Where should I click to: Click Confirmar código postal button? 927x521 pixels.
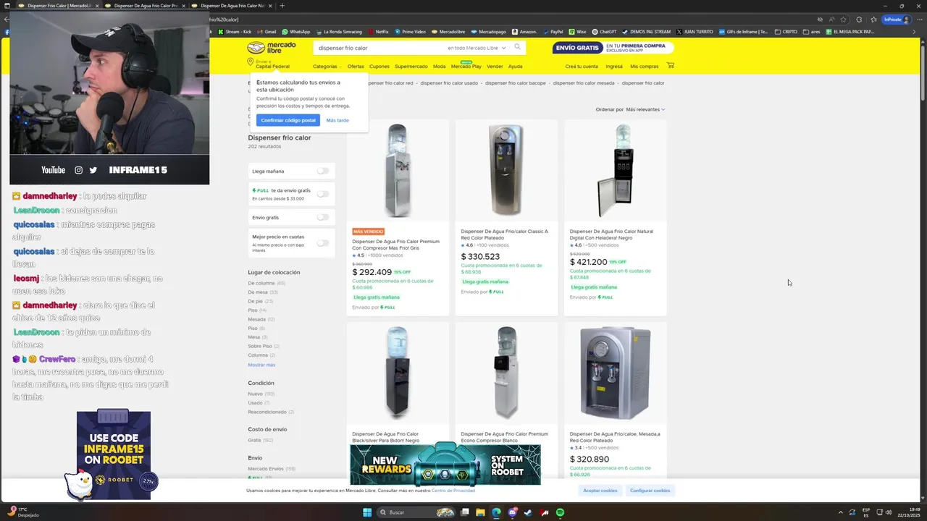tap(288, 120)
